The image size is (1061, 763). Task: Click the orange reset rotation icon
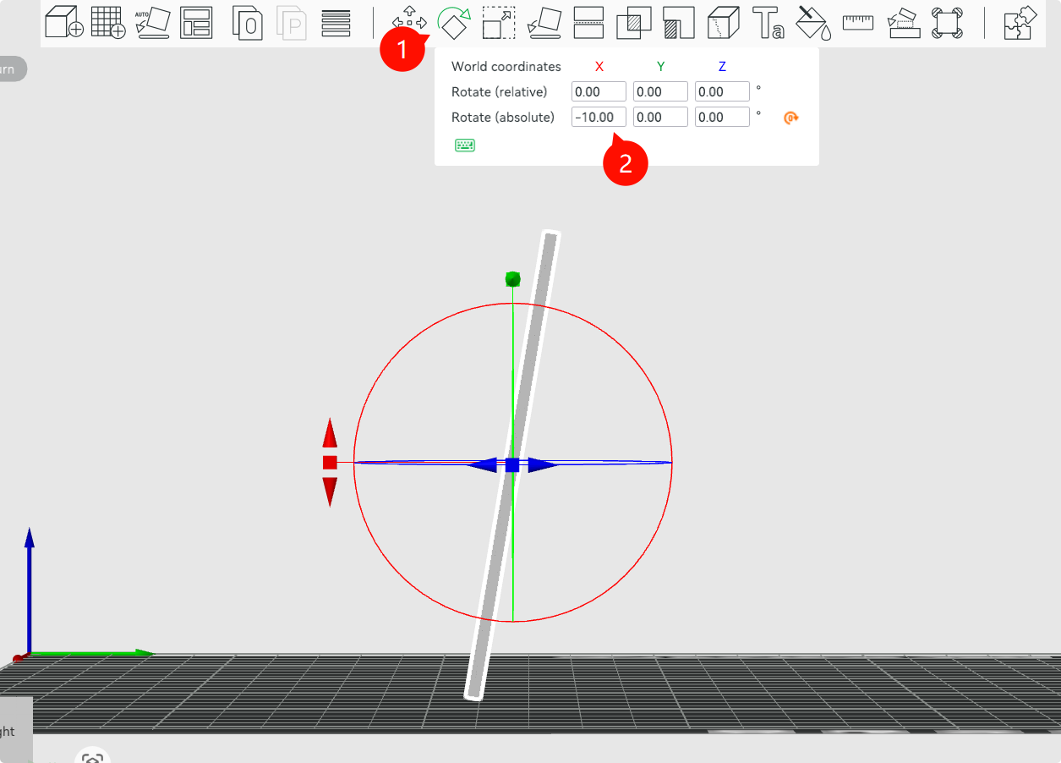point(790,118)
